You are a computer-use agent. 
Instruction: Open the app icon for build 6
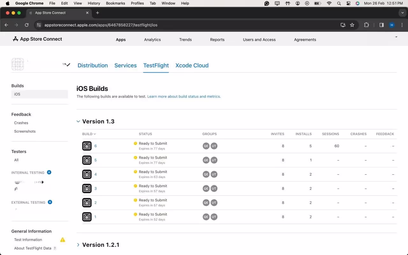(x=87, y=146)
